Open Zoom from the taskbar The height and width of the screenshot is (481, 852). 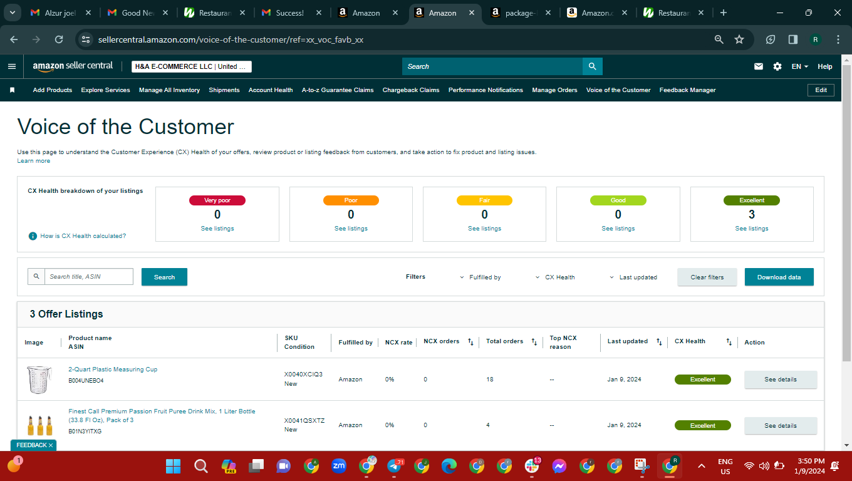tap(339, 466)
